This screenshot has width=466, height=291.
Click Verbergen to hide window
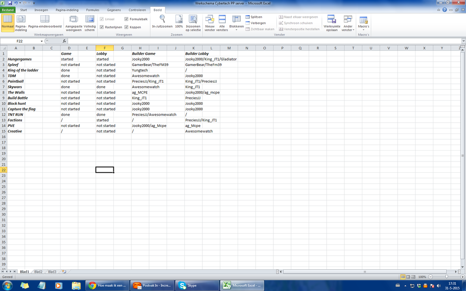pos(256,23)
